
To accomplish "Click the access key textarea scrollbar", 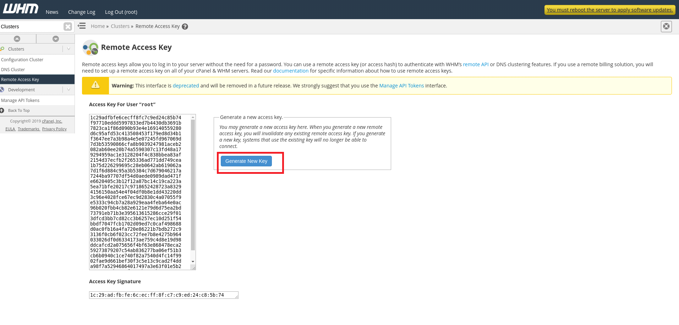I will pos(193,189).
